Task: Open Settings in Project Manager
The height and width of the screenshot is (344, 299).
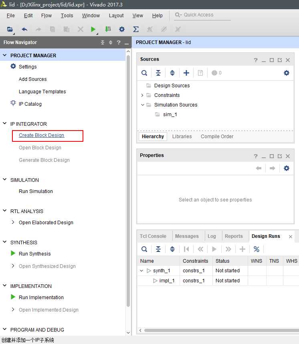Action: (28, 67)
